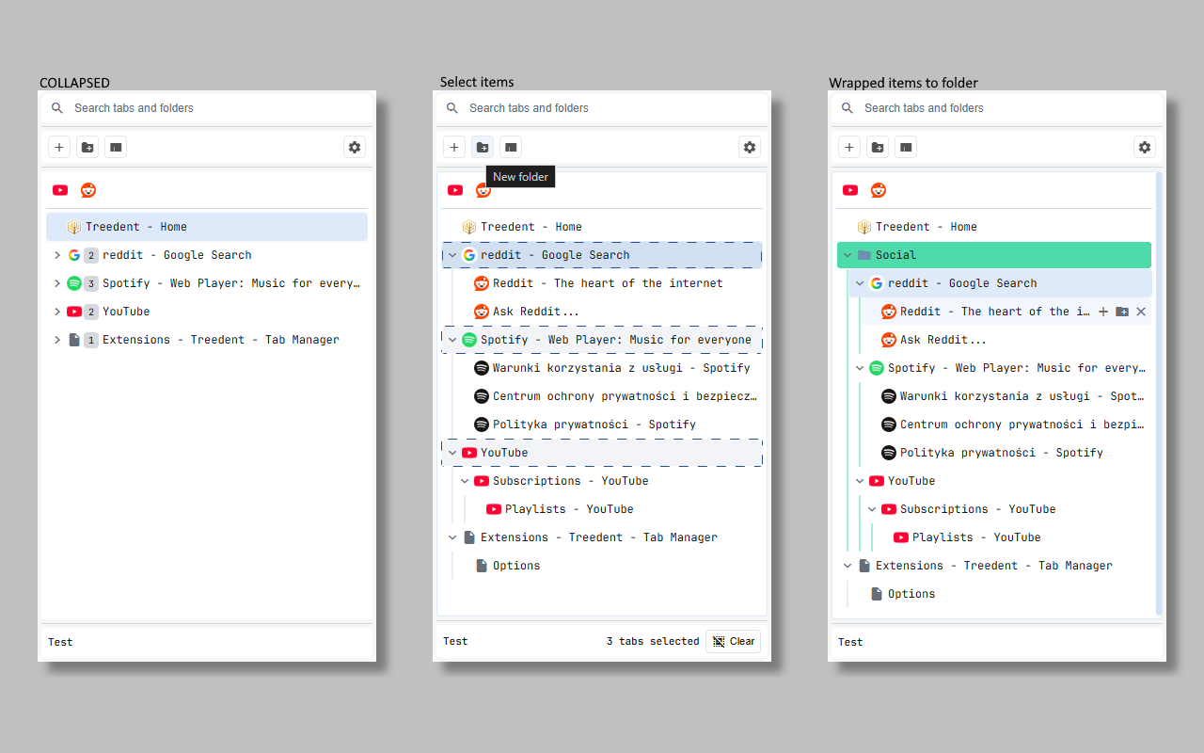
Task: Collapse the Spotify group in Select items panel
Action: 452,340
